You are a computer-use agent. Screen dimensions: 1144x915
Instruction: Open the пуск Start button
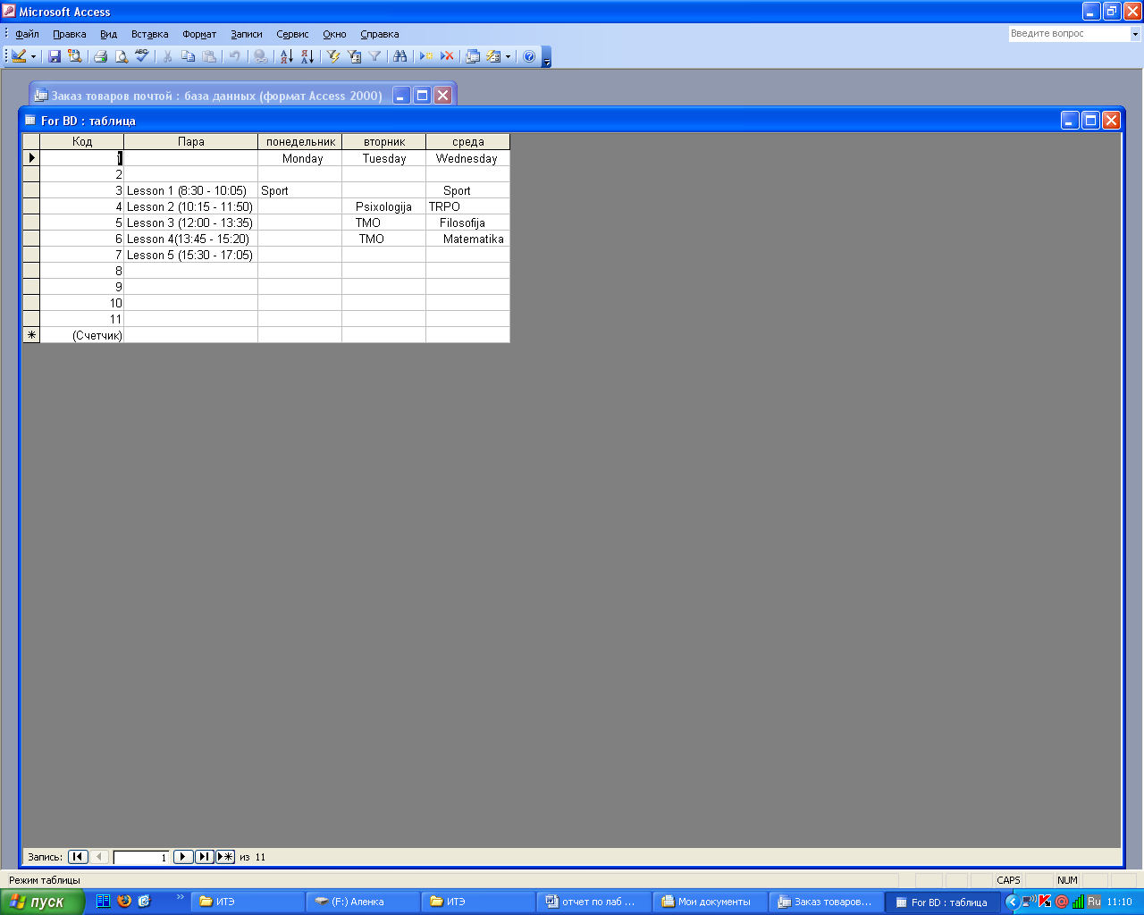click(42, 902)
